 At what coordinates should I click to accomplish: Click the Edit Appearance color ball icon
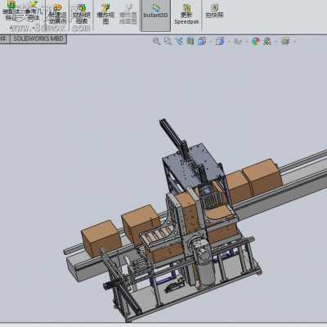[256, 42]
